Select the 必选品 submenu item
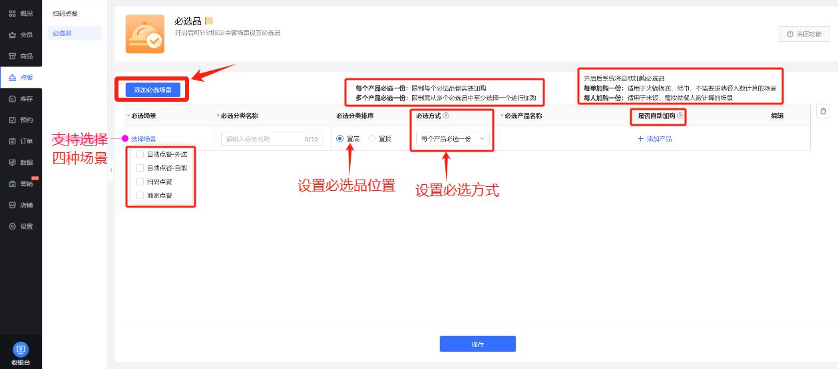The width and height of the screenshot is (838, 369). [x=74, y=33]
